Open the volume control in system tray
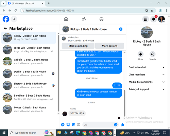This screenshot has height=136, width=170. [x=142, y=133]
